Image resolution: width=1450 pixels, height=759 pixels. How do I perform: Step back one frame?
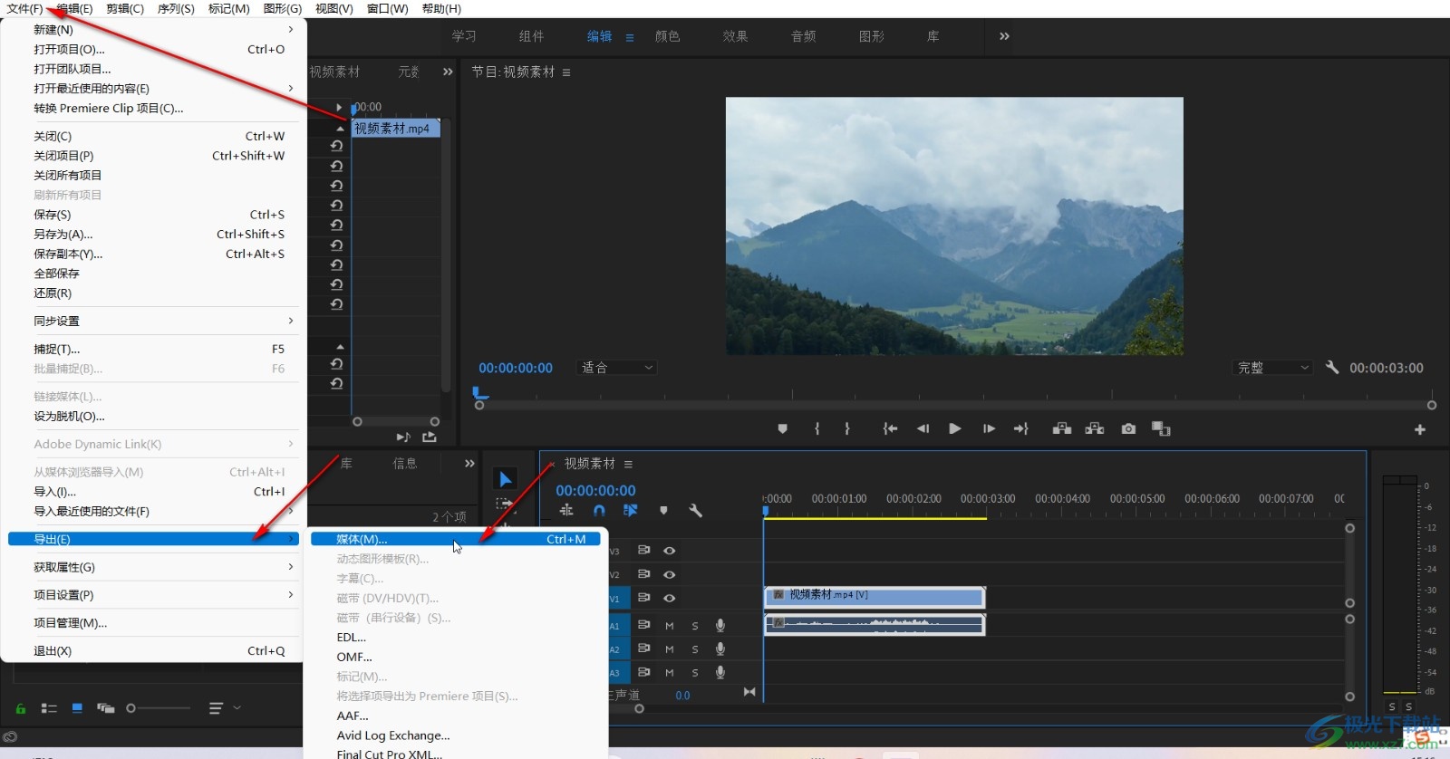coord(923,428)
